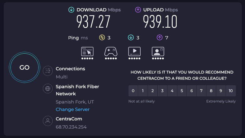Click the gaming controller performance icon
Screen dimensions: 245x138
coord(111,51)
